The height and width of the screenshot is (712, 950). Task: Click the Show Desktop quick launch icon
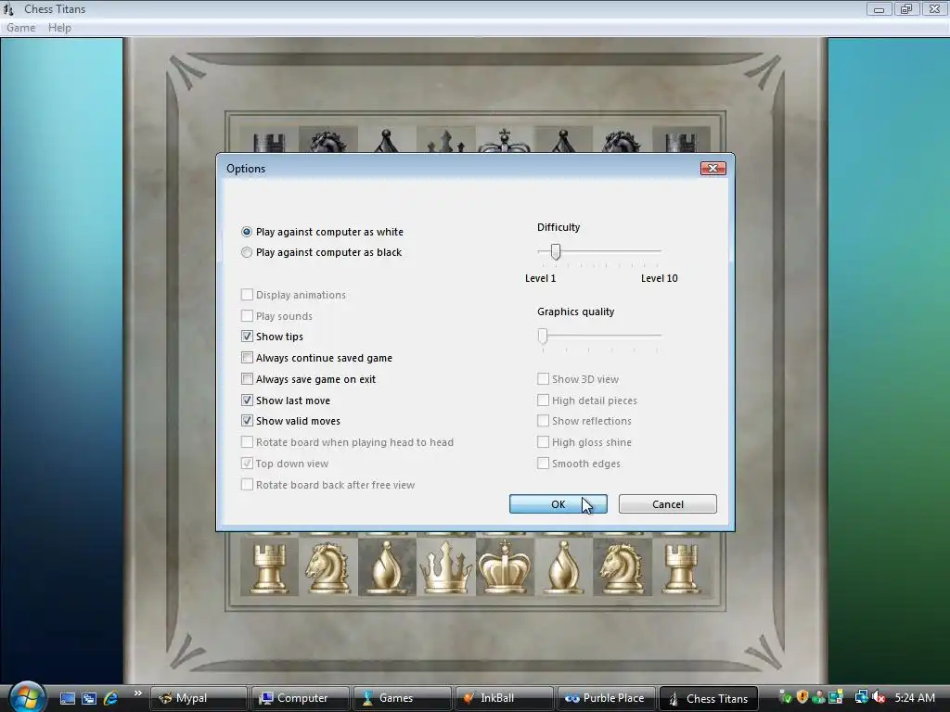[x=67, y=698]
